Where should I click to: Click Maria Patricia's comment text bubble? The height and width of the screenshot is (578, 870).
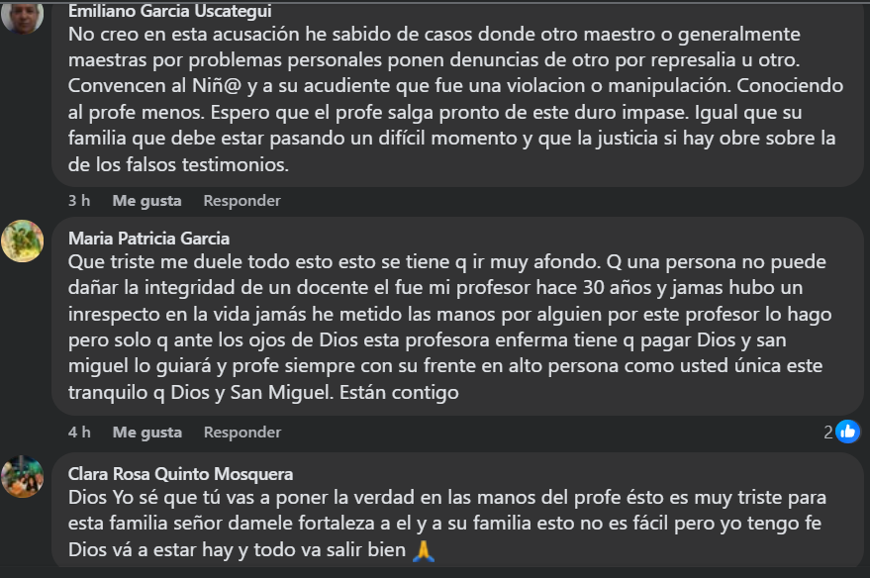(457, 316)
